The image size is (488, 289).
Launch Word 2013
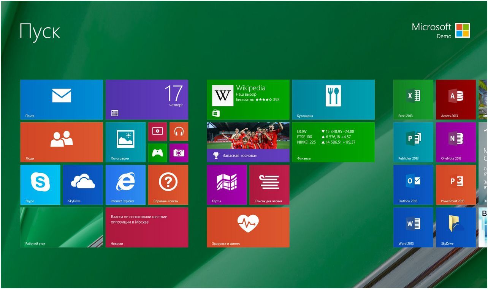point(413,227)
